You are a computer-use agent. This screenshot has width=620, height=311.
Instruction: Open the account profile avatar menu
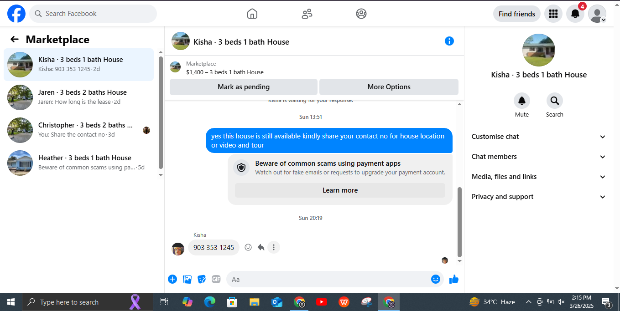(597, 14)
